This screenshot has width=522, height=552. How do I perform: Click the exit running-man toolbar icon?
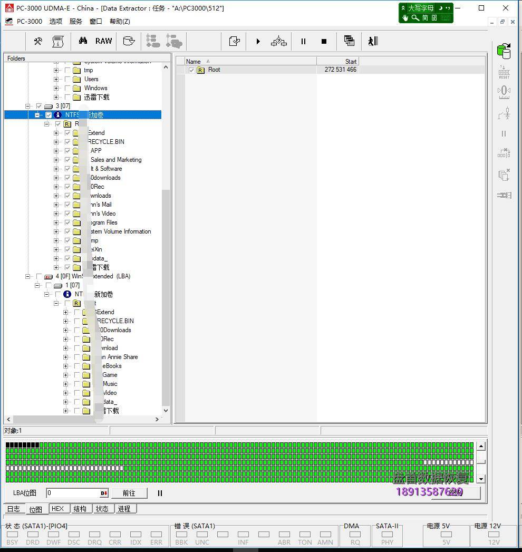coord(373,41)
